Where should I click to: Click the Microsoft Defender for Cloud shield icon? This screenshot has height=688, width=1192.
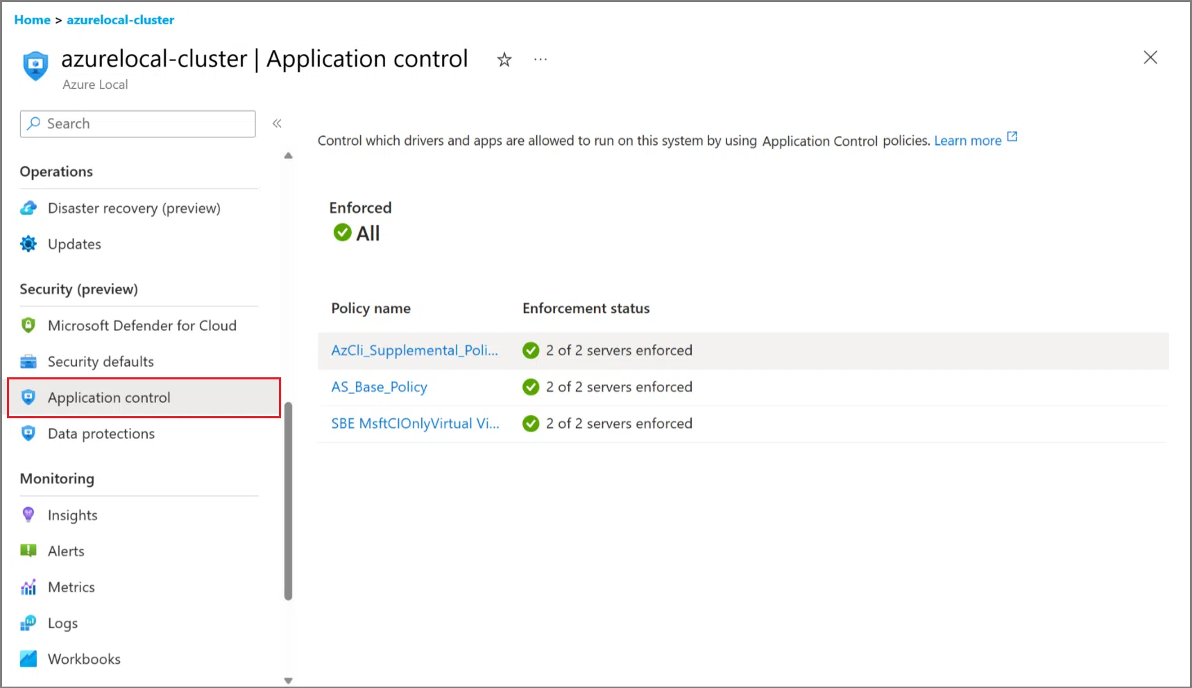pos(28,325)
